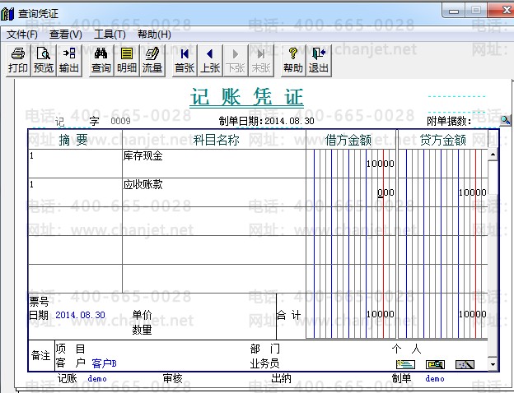Go to 上张 previous voucher
This screenshot has width=514, height=393.
210,60
